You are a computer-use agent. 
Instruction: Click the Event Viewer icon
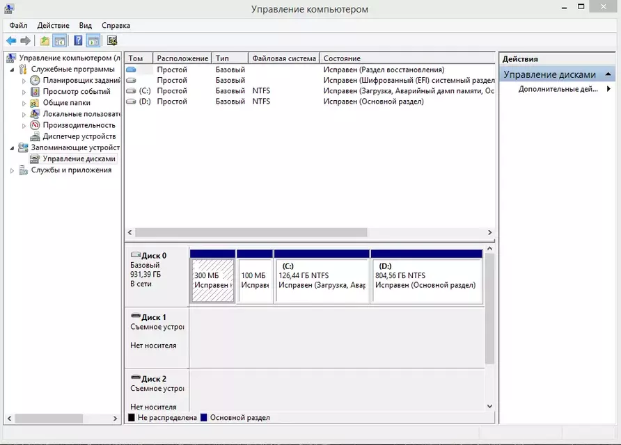[36, 92]
